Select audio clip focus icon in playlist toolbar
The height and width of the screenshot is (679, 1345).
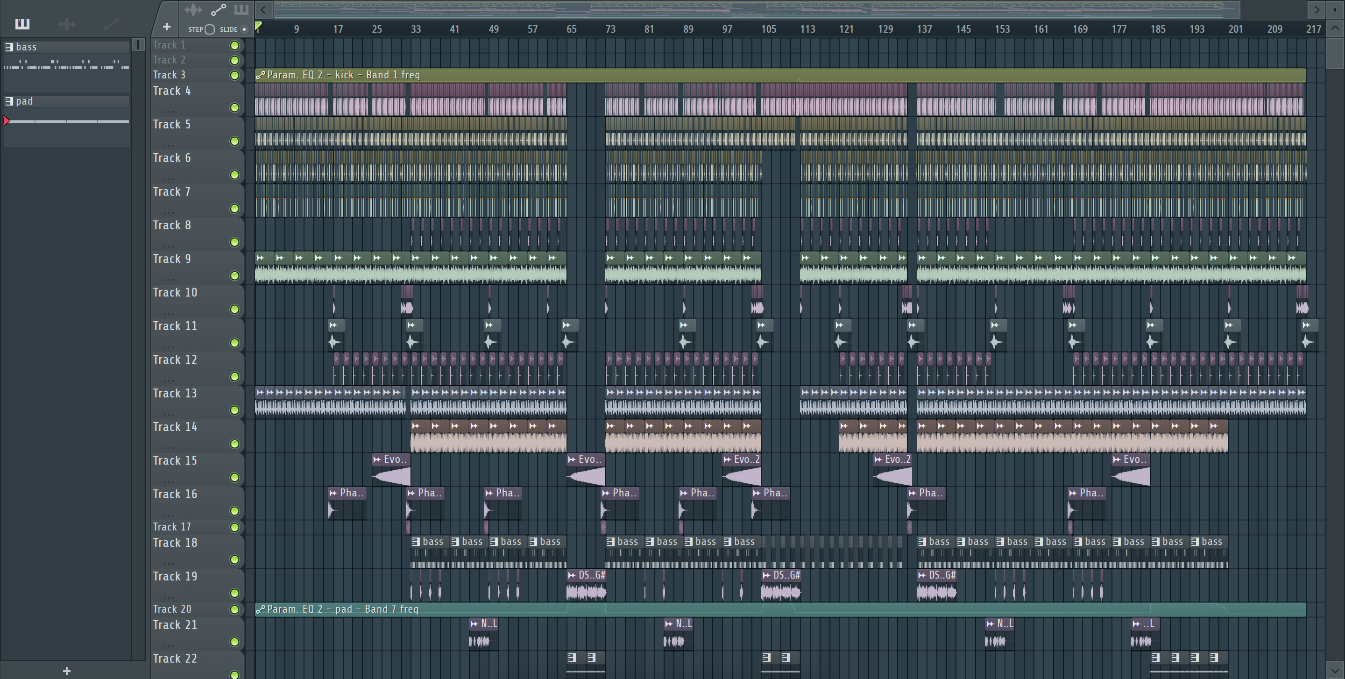pyautogui.click(x=193, y=9)
